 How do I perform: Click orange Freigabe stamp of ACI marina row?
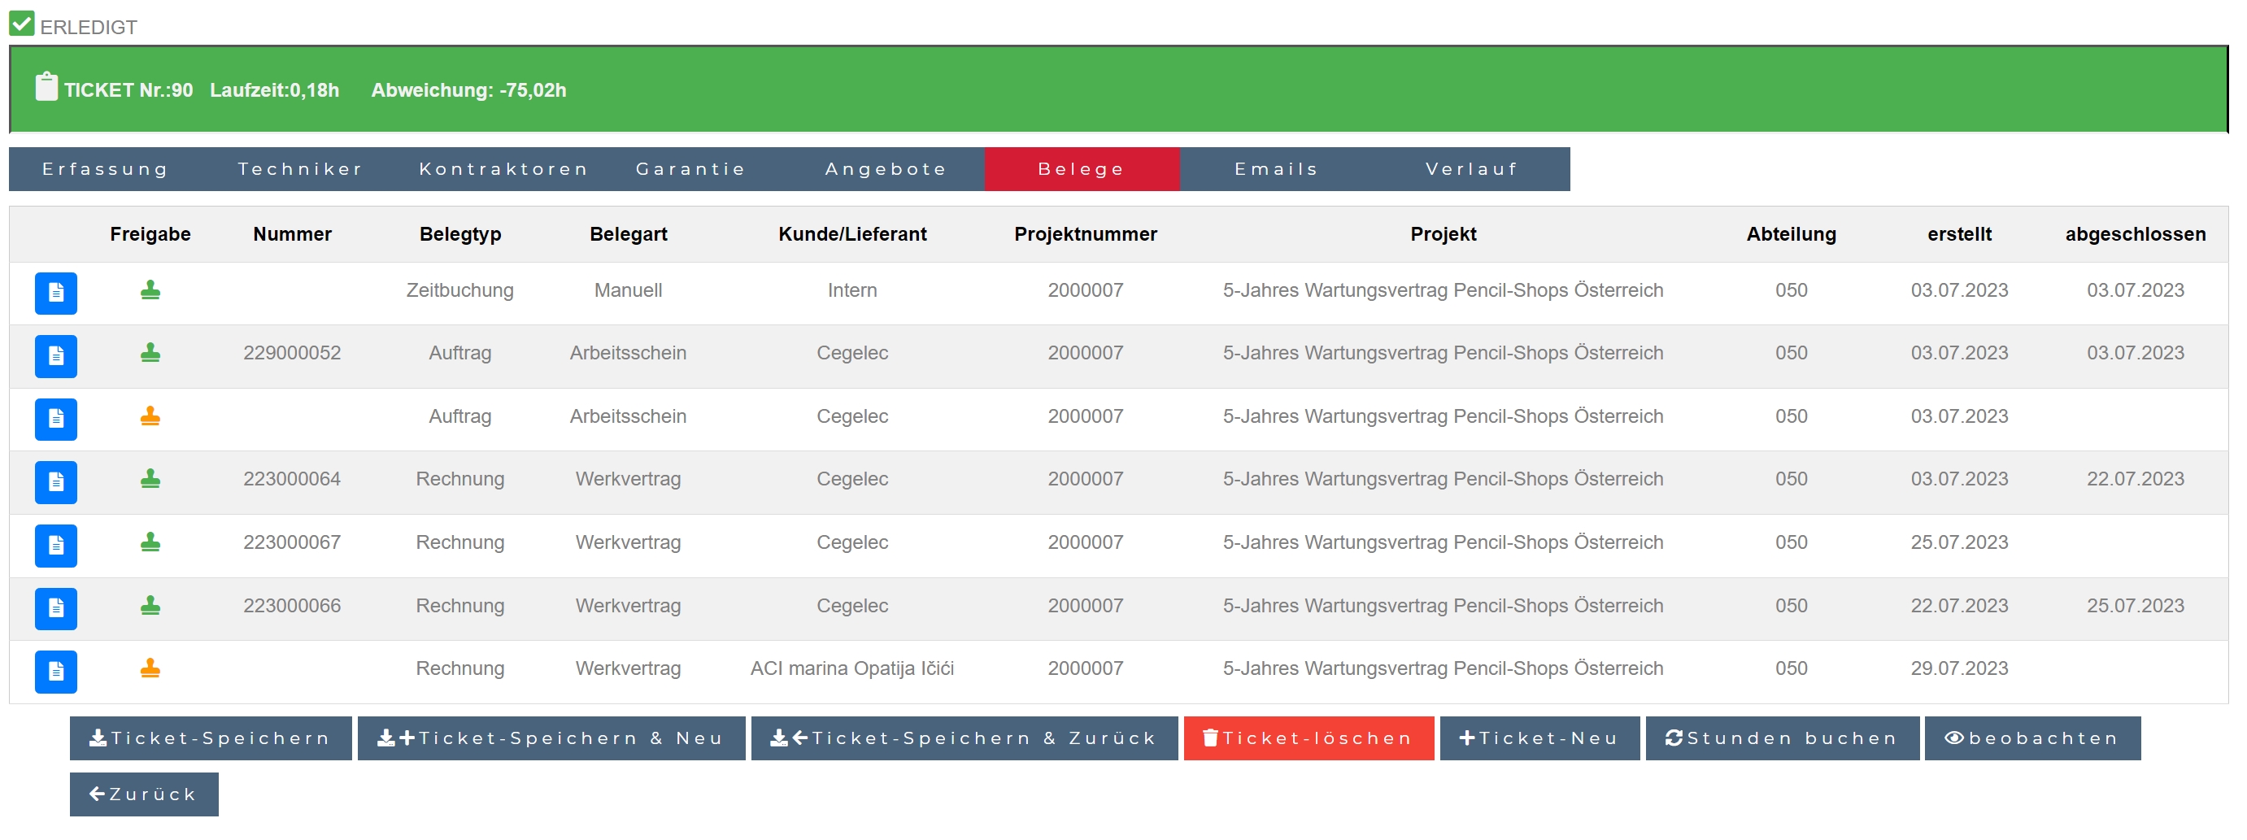(x=150, y=668)
